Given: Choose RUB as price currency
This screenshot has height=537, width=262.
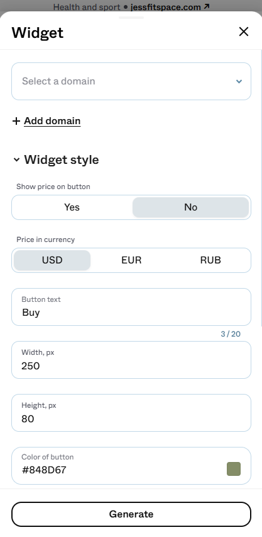Looking at the screenshot, I should tap(210, 260).
